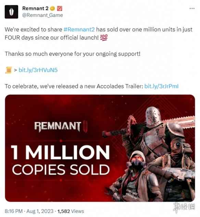Open the Accolades Trailer bit.ly/3rJrPml link
The image size is (200, 217).
coord(161,86)
